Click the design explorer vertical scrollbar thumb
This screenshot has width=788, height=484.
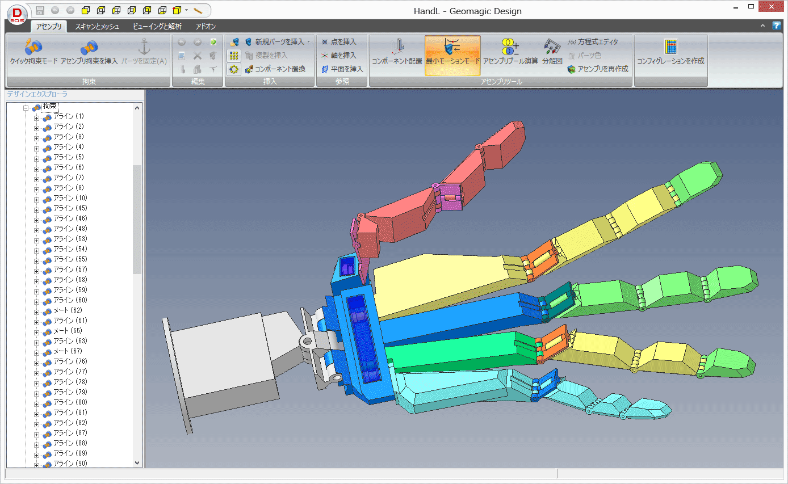[x=137, y=220]
